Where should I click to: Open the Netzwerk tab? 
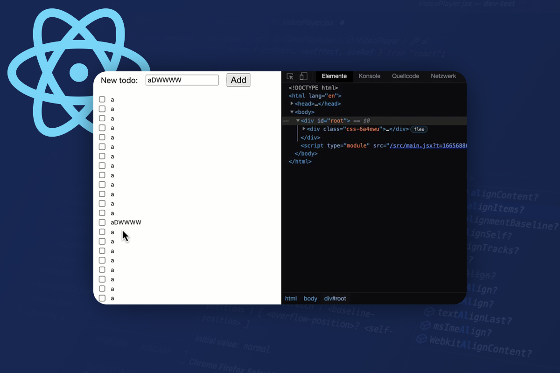click(443, 76)
